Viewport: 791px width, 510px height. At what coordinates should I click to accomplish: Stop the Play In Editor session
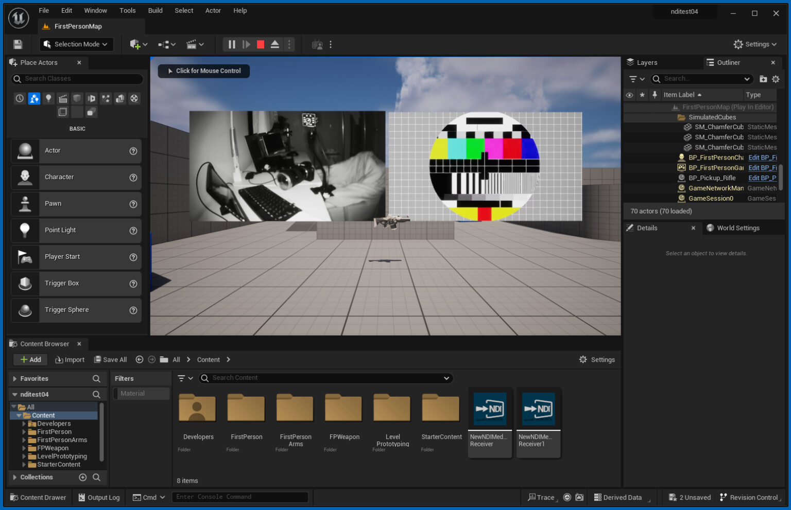tap(260, 44)
